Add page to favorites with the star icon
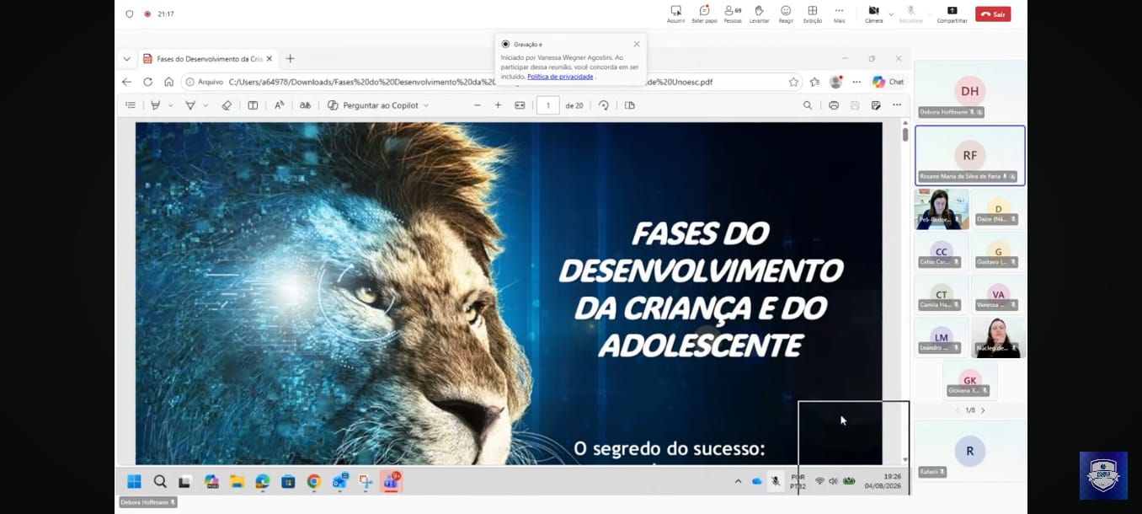The width and height of the screenshot is (1142, 514). click(x=793, y=82)
